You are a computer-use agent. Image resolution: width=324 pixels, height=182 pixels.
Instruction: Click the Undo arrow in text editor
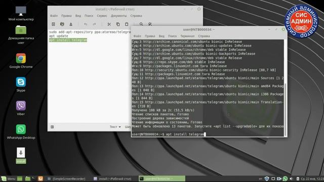tap(86, 24)
